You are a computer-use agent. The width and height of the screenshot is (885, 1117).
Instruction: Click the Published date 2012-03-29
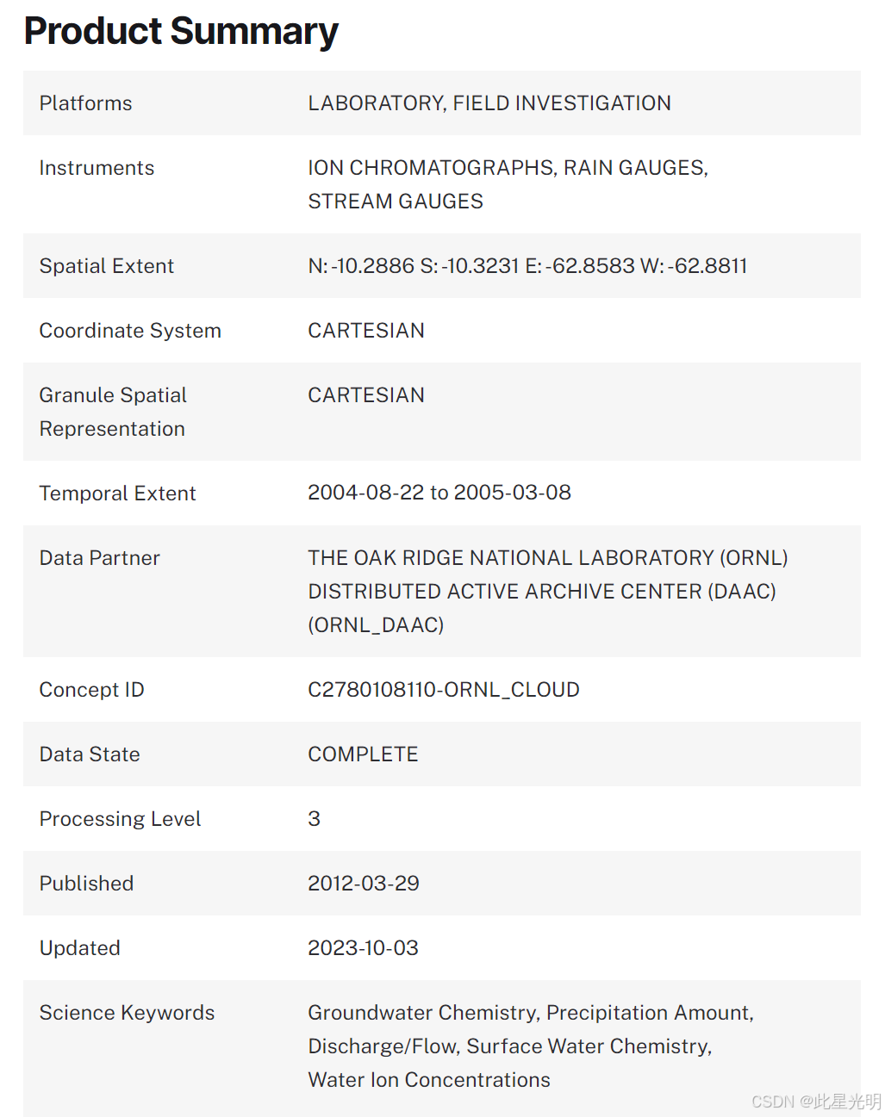click(x=364, y=884)
